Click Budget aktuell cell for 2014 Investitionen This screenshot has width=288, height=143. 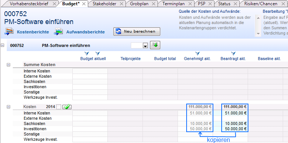(90, 129)
